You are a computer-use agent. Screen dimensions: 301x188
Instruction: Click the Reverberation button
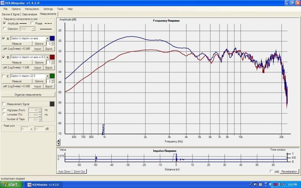pos(290,172)
